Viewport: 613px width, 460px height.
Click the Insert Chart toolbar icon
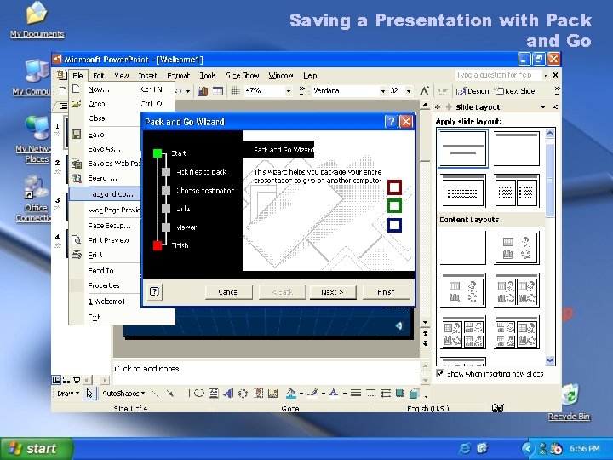point(203,91)
